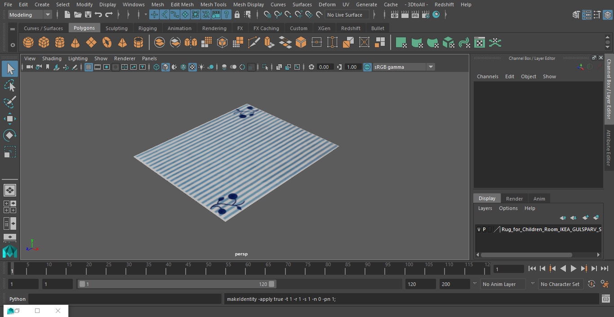Open the Script Editor icon
The width and height of the screenshot is (614, 317).
[605, 299]
